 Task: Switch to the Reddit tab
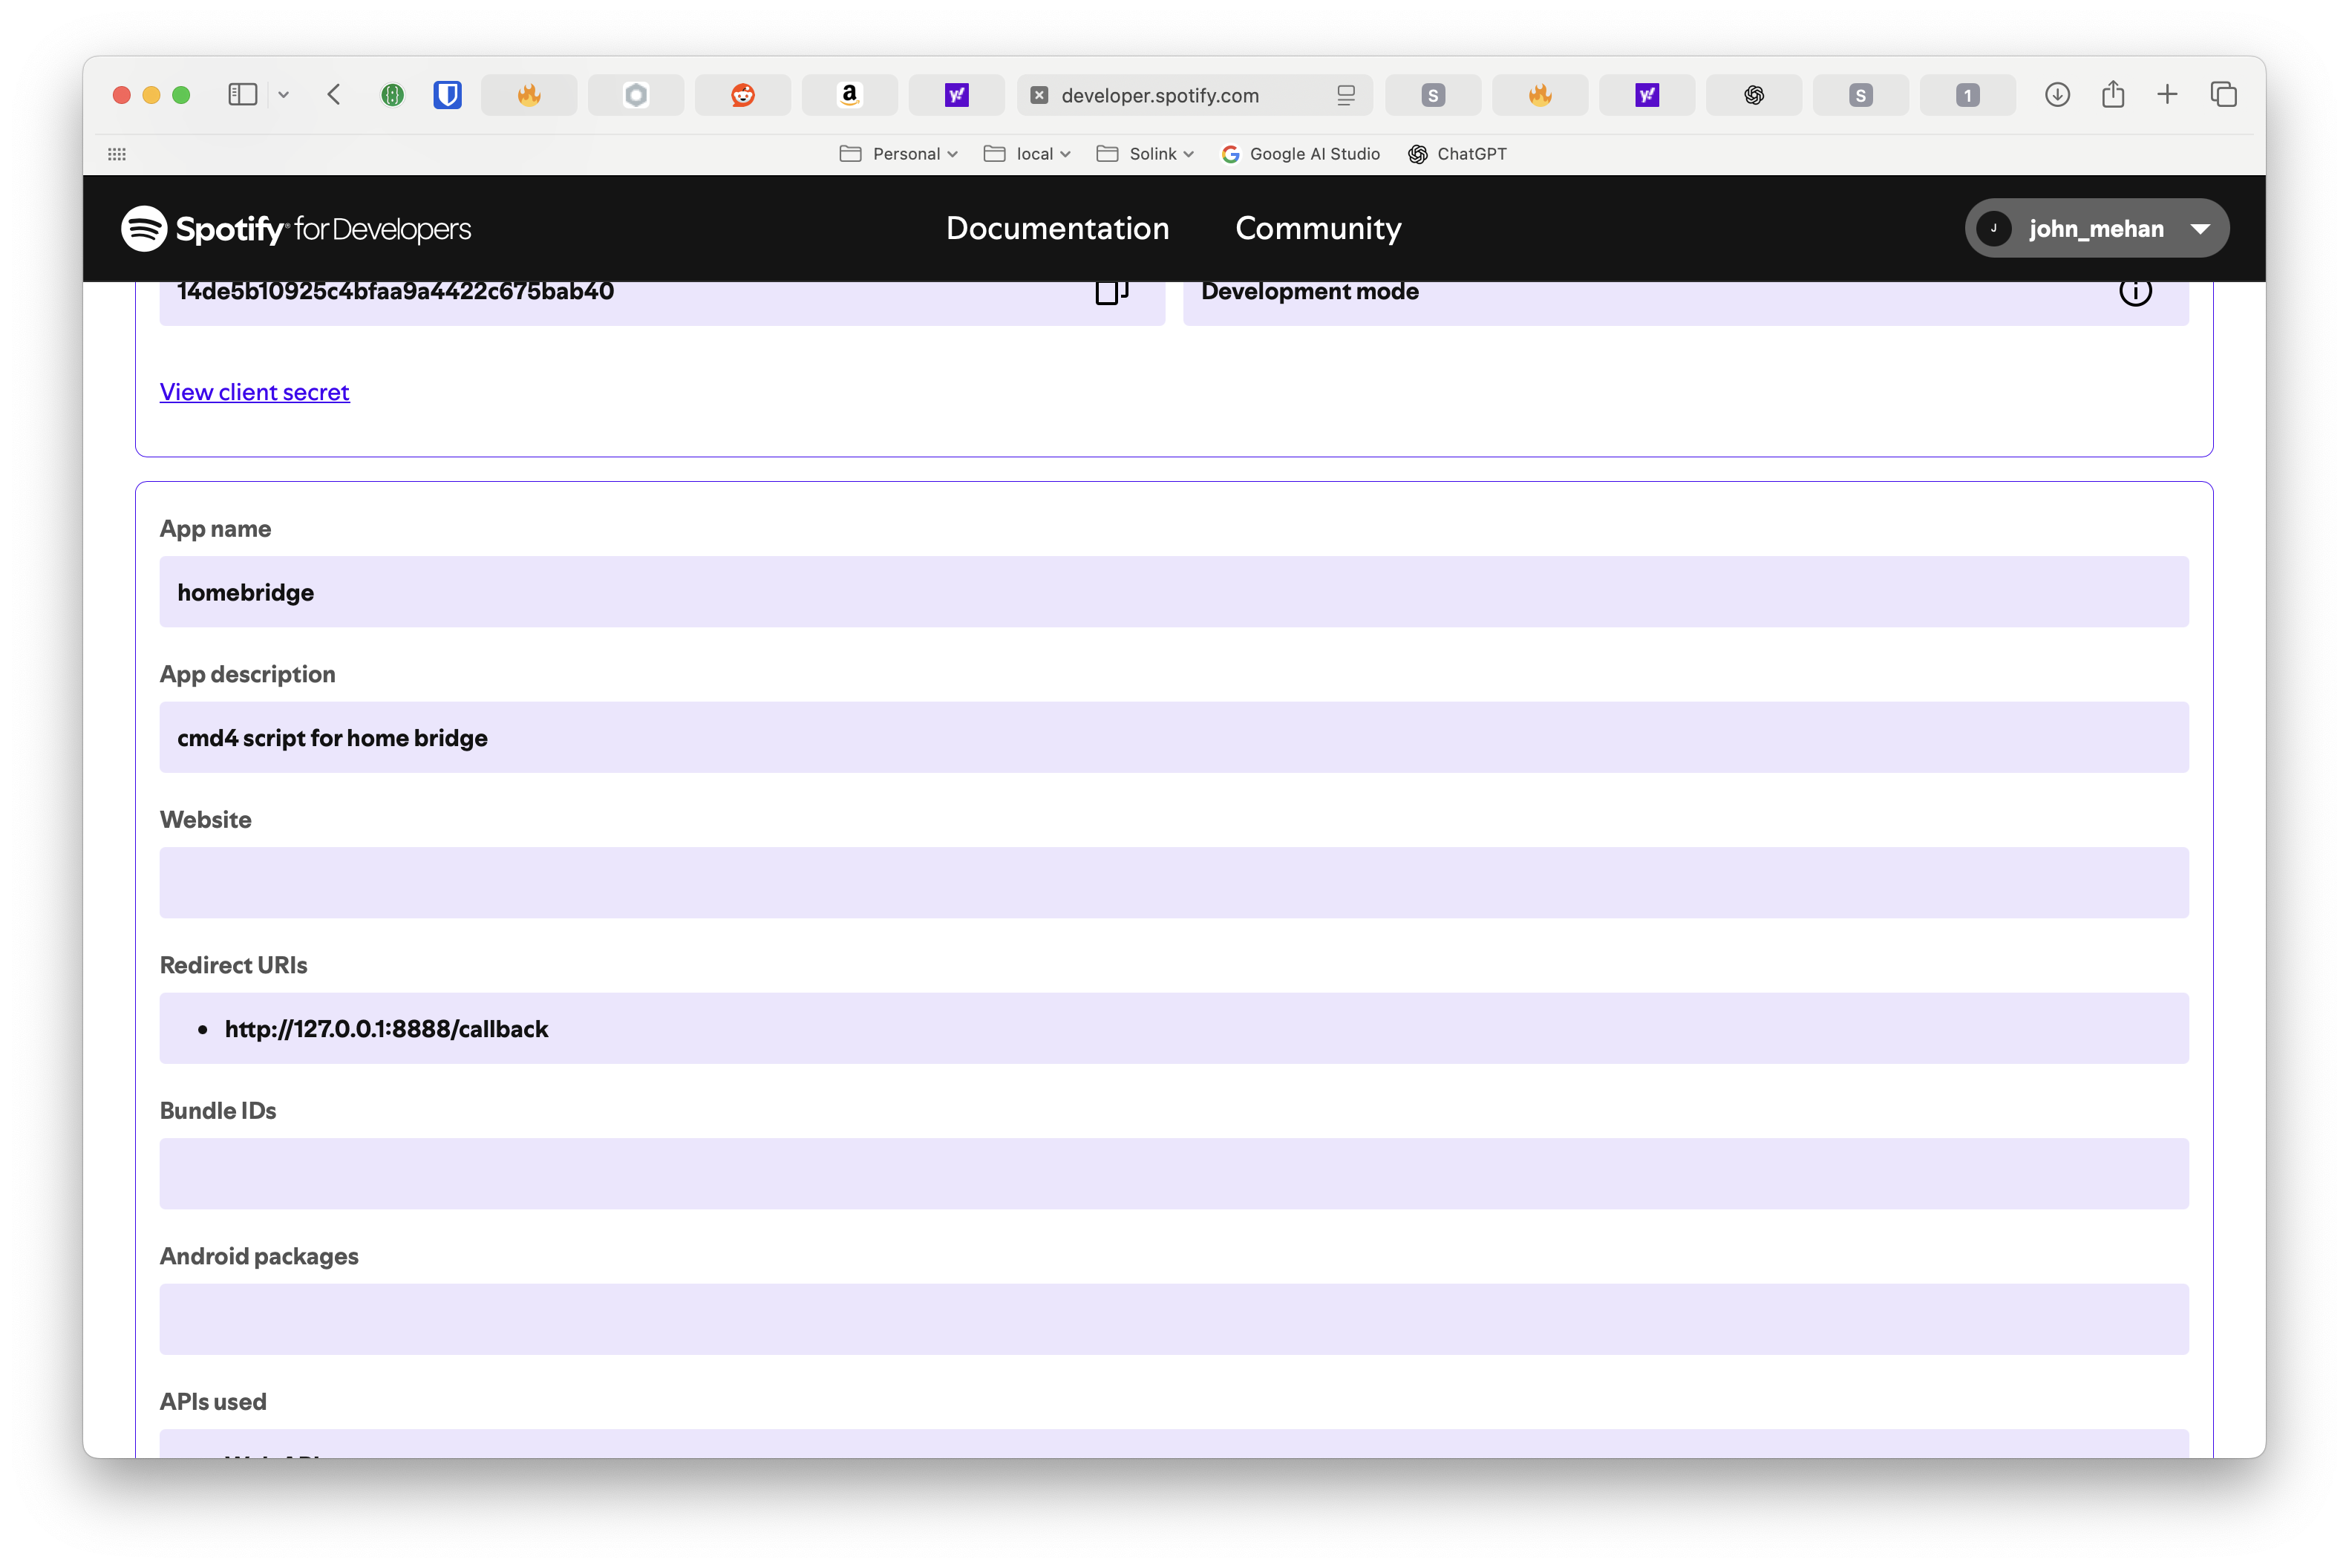pos(742,95)
